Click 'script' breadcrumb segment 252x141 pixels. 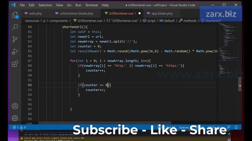click(149, 21)
